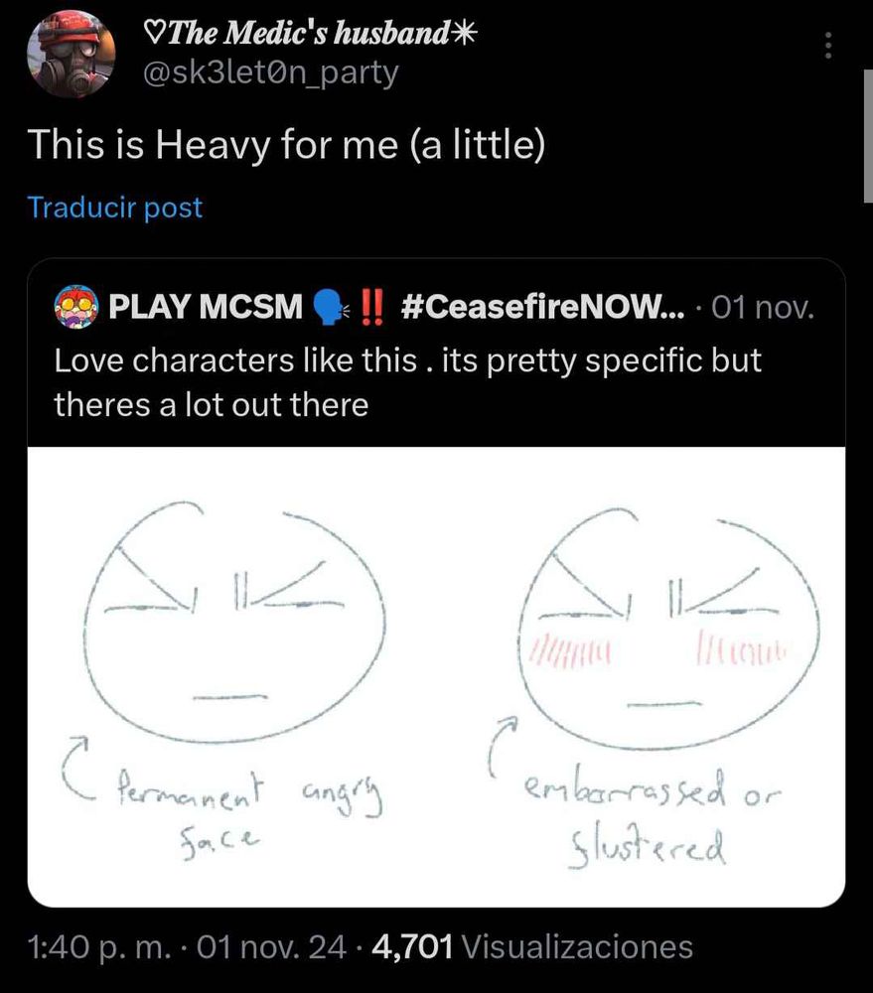Viewport: 873px width, 993px height.
Task: Click the heart symbol before The Medic's husband
Action: [x=154, y=33]
